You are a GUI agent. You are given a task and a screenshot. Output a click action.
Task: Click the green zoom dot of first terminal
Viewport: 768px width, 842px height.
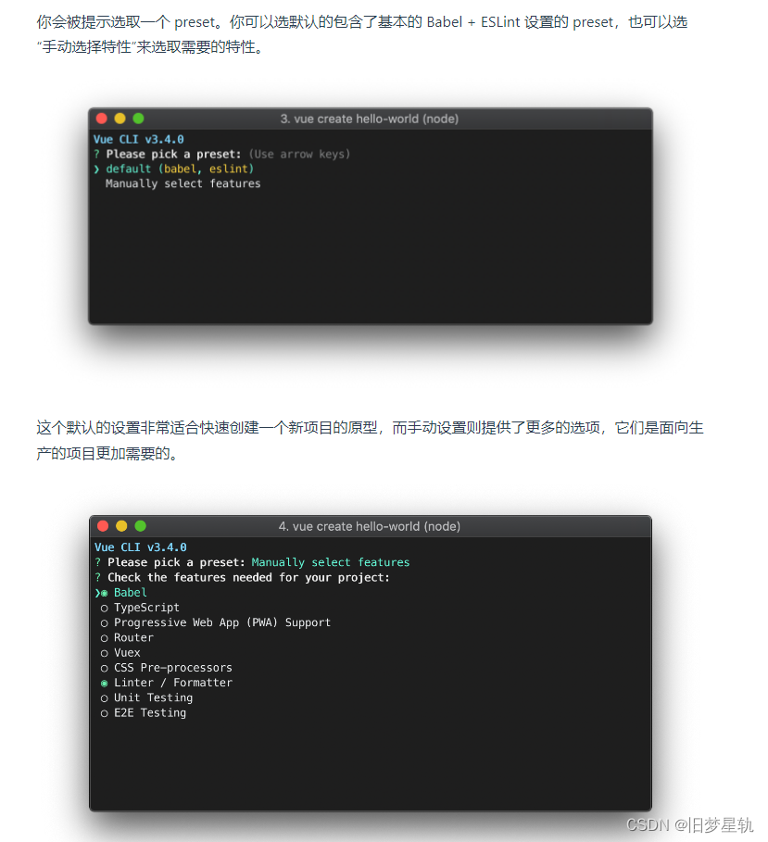click(138, 119)
